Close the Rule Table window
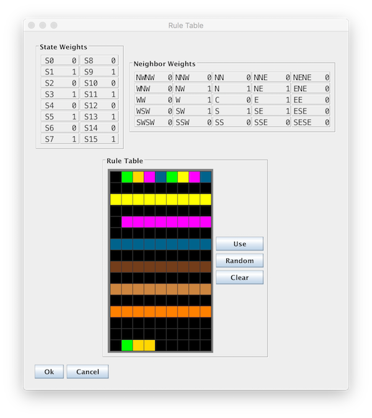The height and width of the screenshot is (418, 372). tap(32, 25)
